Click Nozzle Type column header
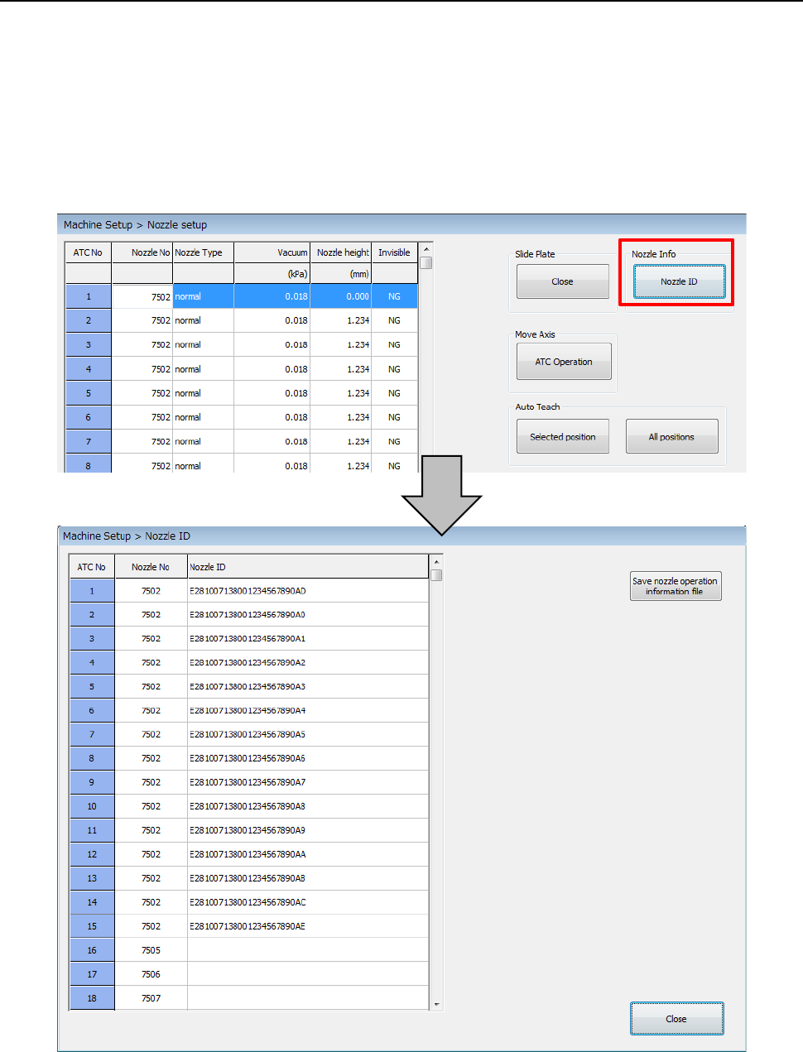 [203, 252]
